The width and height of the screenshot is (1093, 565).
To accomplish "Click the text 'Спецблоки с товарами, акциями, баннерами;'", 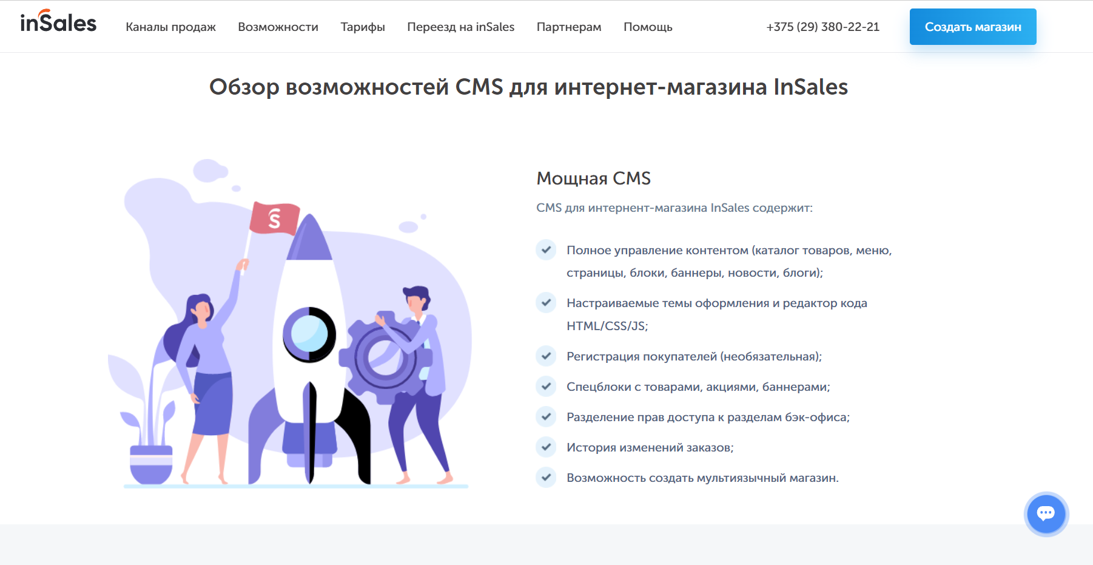I will click(698, 387).
